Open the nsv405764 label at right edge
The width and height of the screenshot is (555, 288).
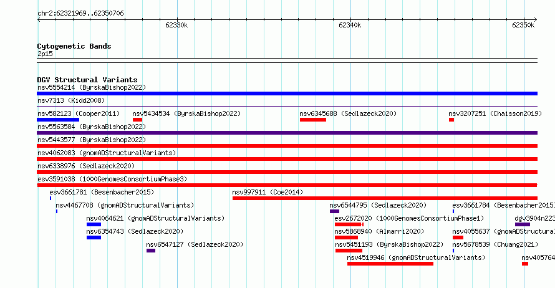coord(538,257)
